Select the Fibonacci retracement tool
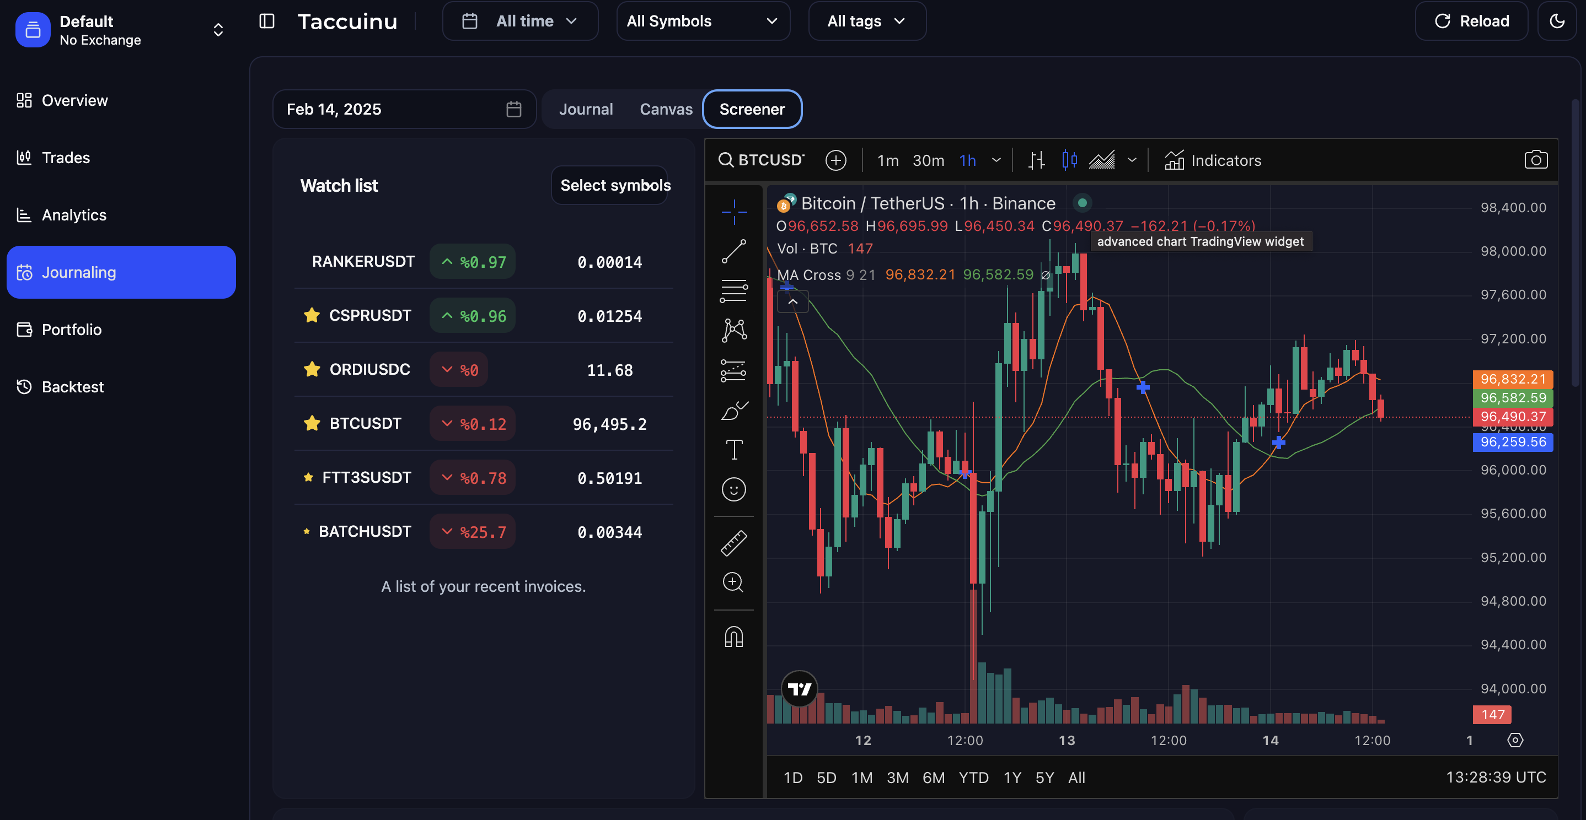Image resolution: width=1586 pixels, height=820 pixels. (733, 291)
